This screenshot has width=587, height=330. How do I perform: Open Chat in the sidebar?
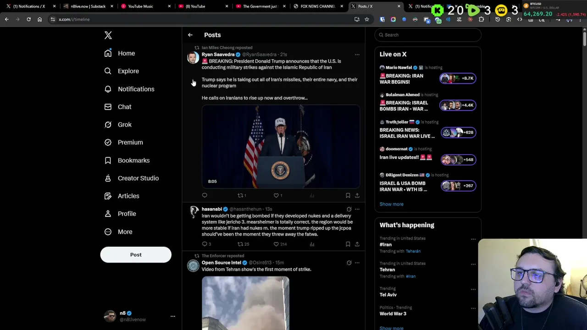point(118,107)
